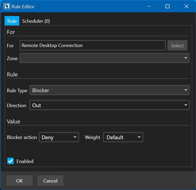Expand the empty Zone dropdown
196x190 pixels.
(105, 58)
